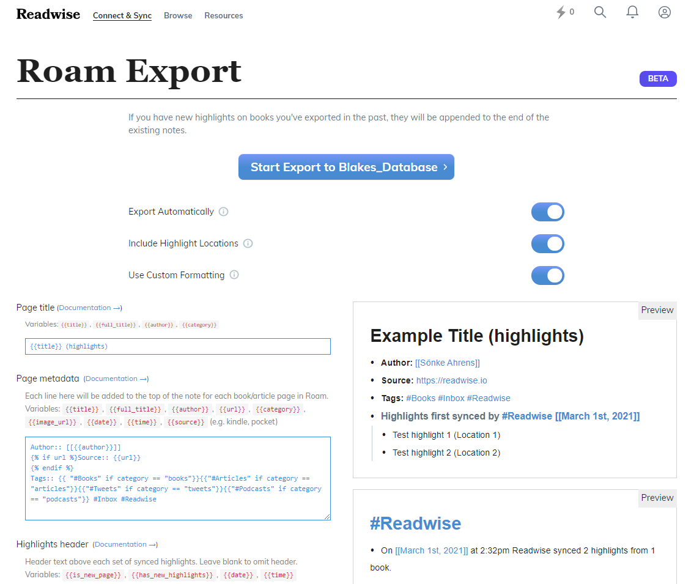694x584 pixels.
Task: Open Highlights header Documentation link
Action: click(x=125, y=544)
